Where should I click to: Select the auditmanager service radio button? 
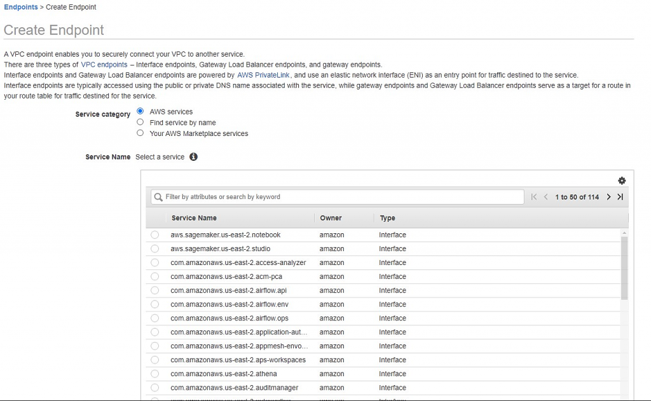155,388
